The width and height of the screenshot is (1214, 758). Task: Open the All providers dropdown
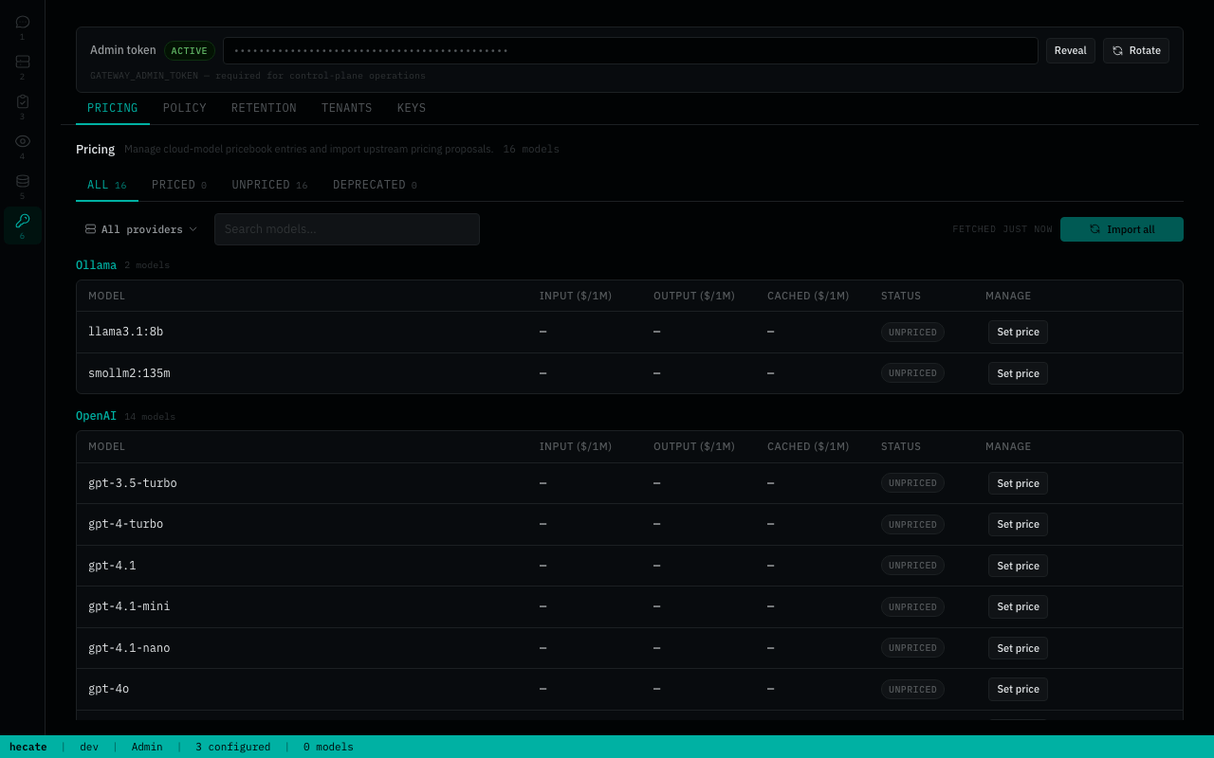(x=141, y=229)
